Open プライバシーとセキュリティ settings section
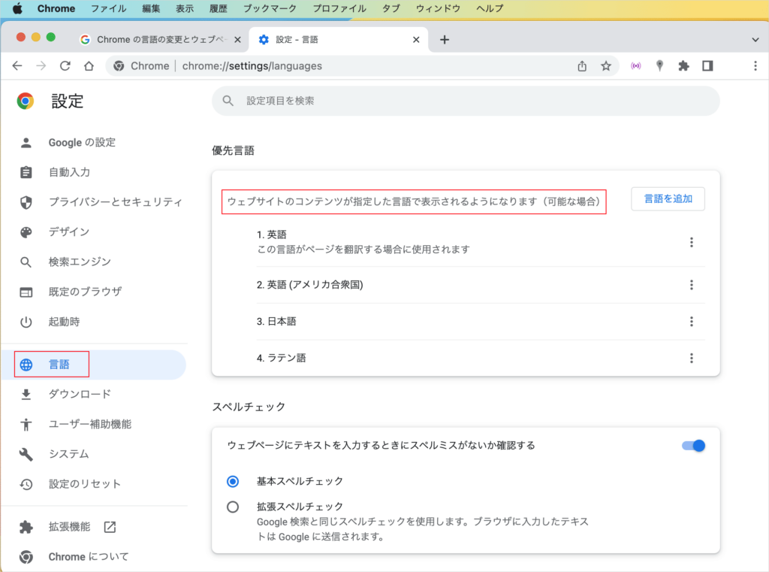 (x=115, y=202)
